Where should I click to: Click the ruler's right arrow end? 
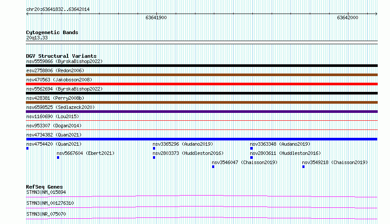[376, 14]
